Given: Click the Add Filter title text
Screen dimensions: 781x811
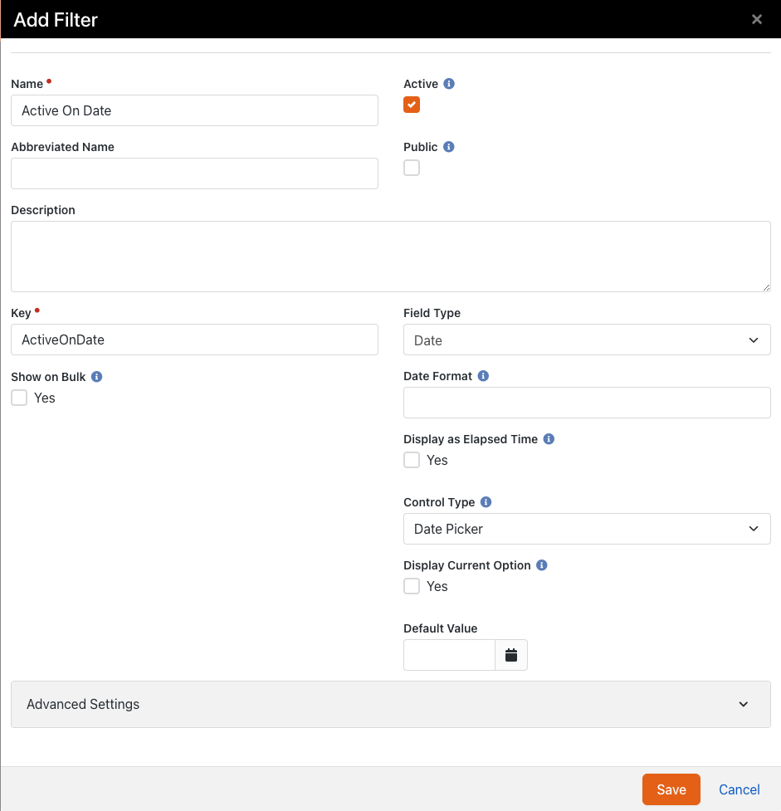Looking at the screenshot, I should 56,20.
